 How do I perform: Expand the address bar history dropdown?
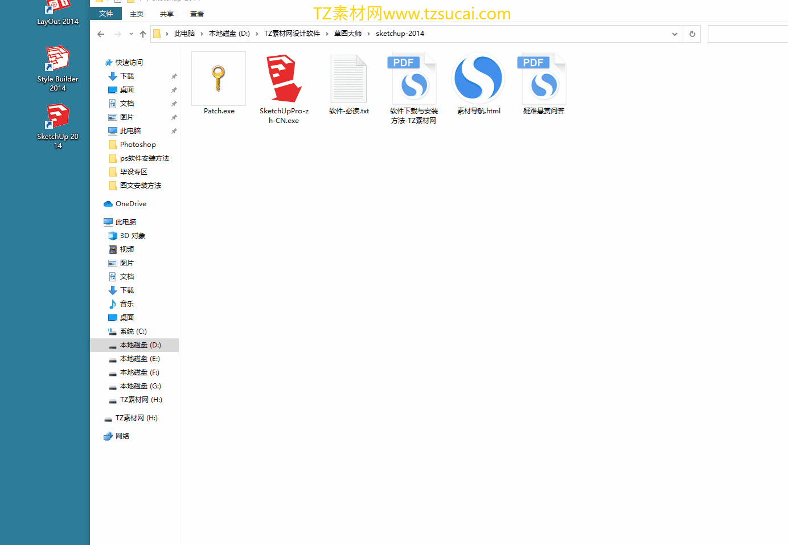675,34
